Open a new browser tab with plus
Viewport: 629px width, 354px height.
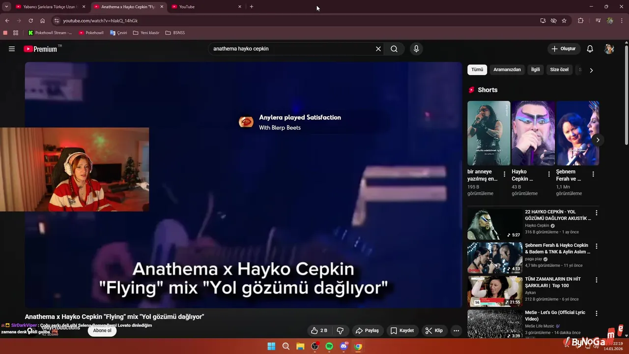click(252, 7)
